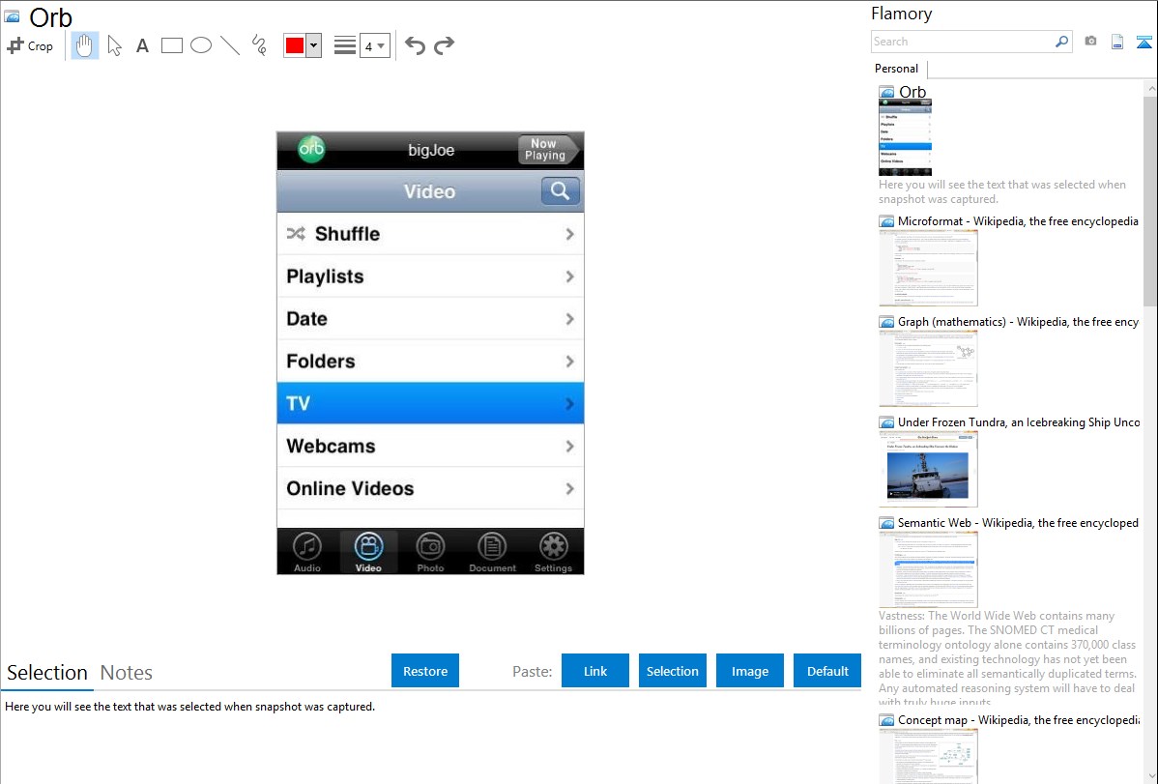The image size is (1158, 784).
Task: Click the Orb window icon beside title
Action: tap(12, 16)
